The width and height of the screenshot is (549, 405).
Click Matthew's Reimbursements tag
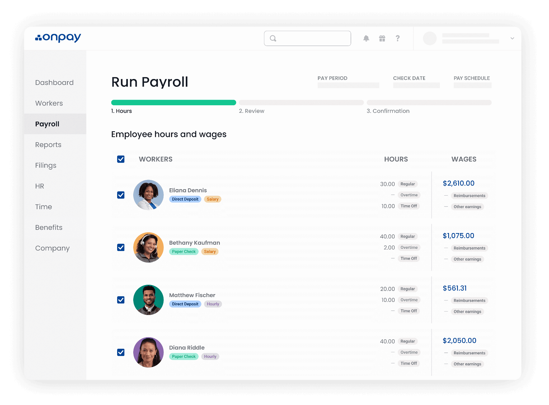[x=469, y=301]
